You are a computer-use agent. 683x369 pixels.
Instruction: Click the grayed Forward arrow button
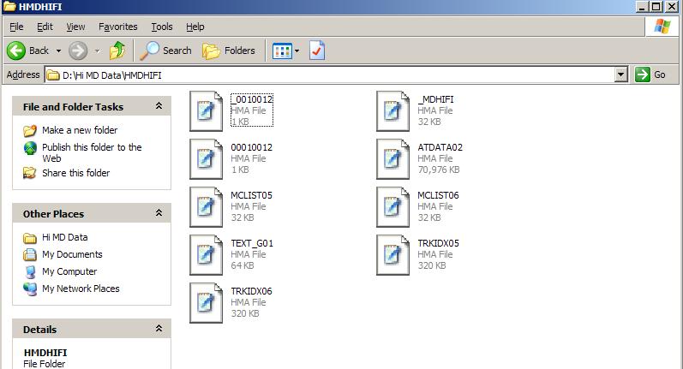(x=78, y=51)
